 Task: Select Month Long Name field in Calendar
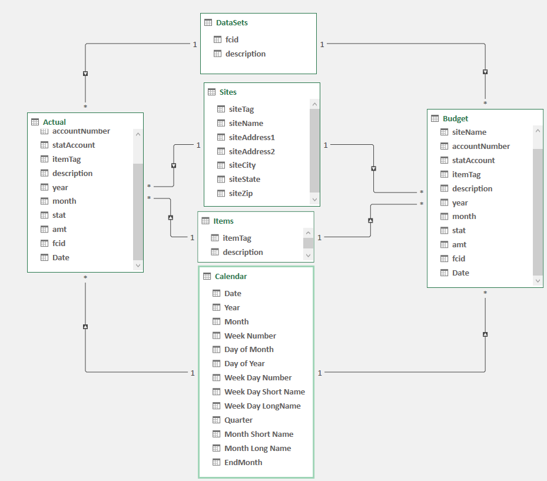(258, 448)
